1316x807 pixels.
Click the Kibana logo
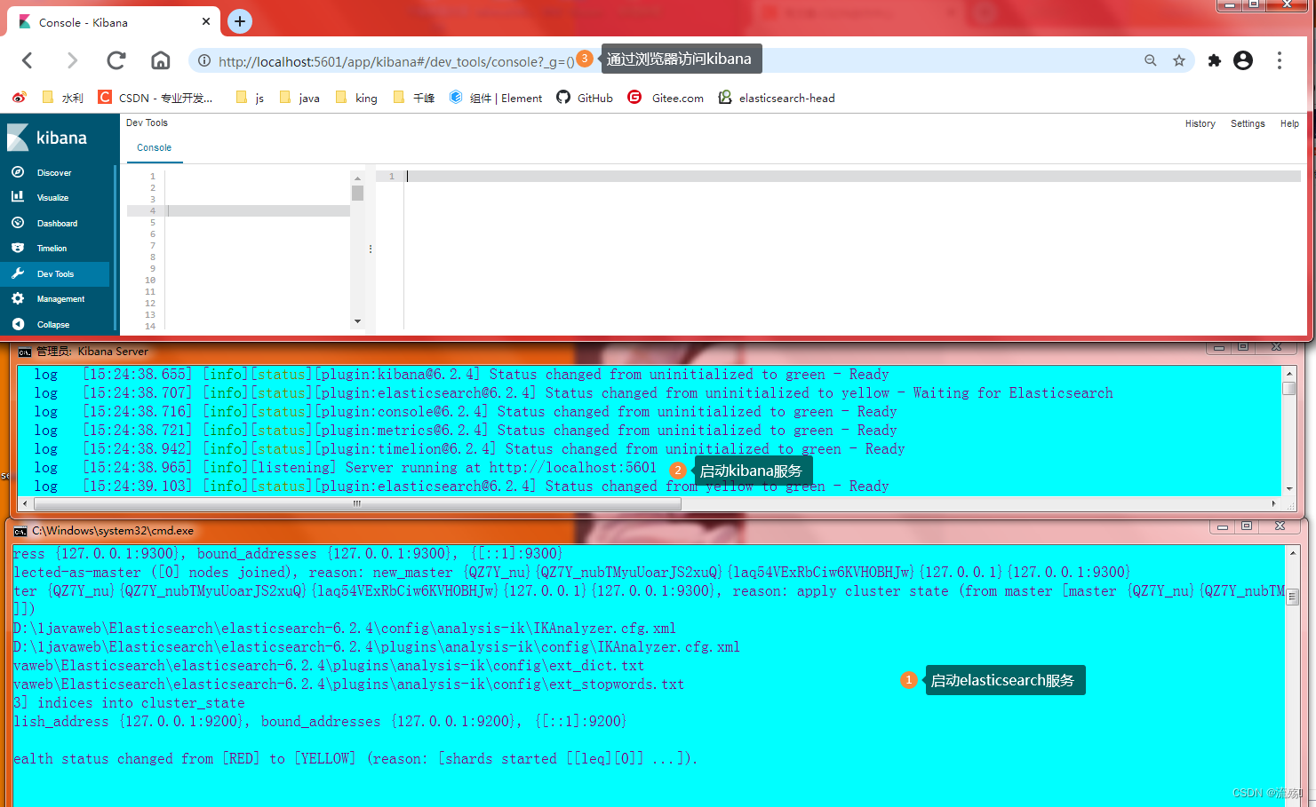[x=47, y=138]
